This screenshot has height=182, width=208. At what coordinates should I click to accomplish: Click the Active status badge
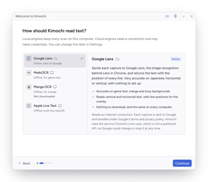(176, 59)
